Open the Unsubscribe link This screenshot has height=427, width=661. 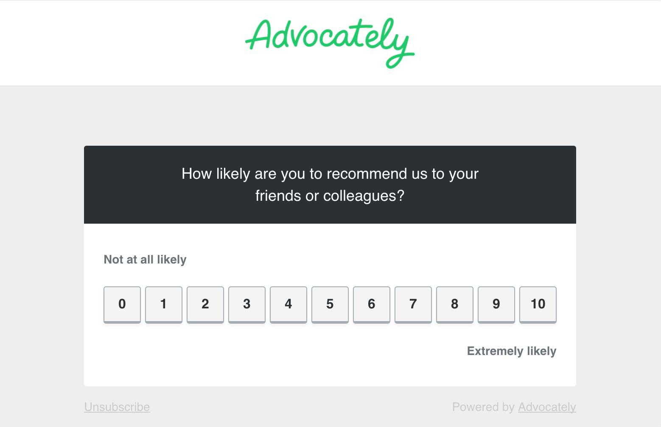click(117, 407)
